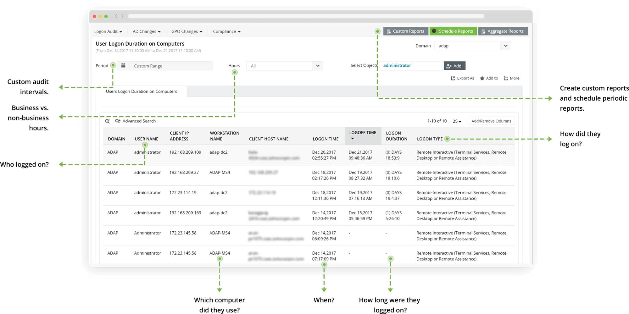The image size is (629, 314).
Task: Expand the Domain dropdown showing adap
Action: (506, 46)
